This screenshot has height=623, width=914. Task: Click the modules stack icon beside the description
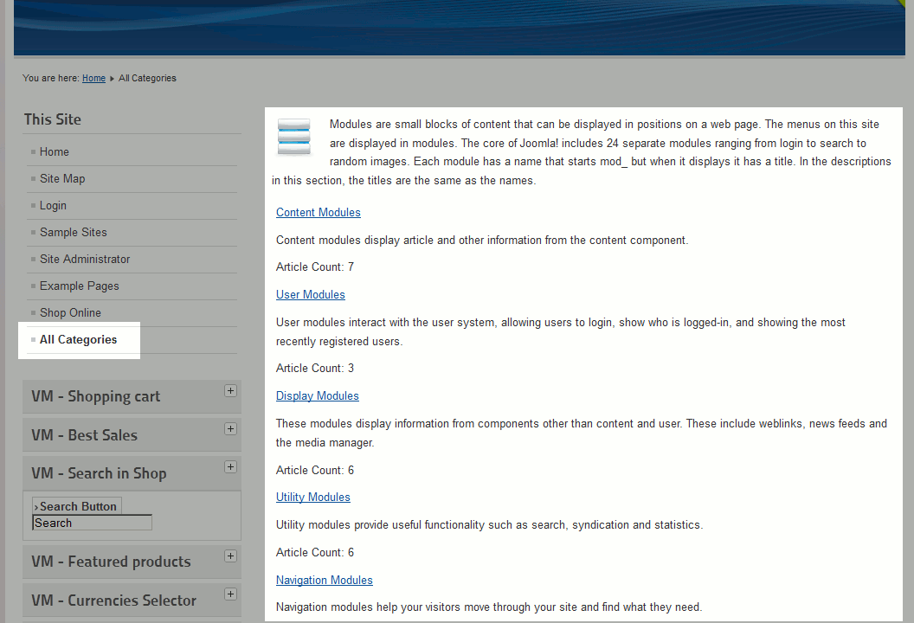pyautogui.click(x=293, y=137)
